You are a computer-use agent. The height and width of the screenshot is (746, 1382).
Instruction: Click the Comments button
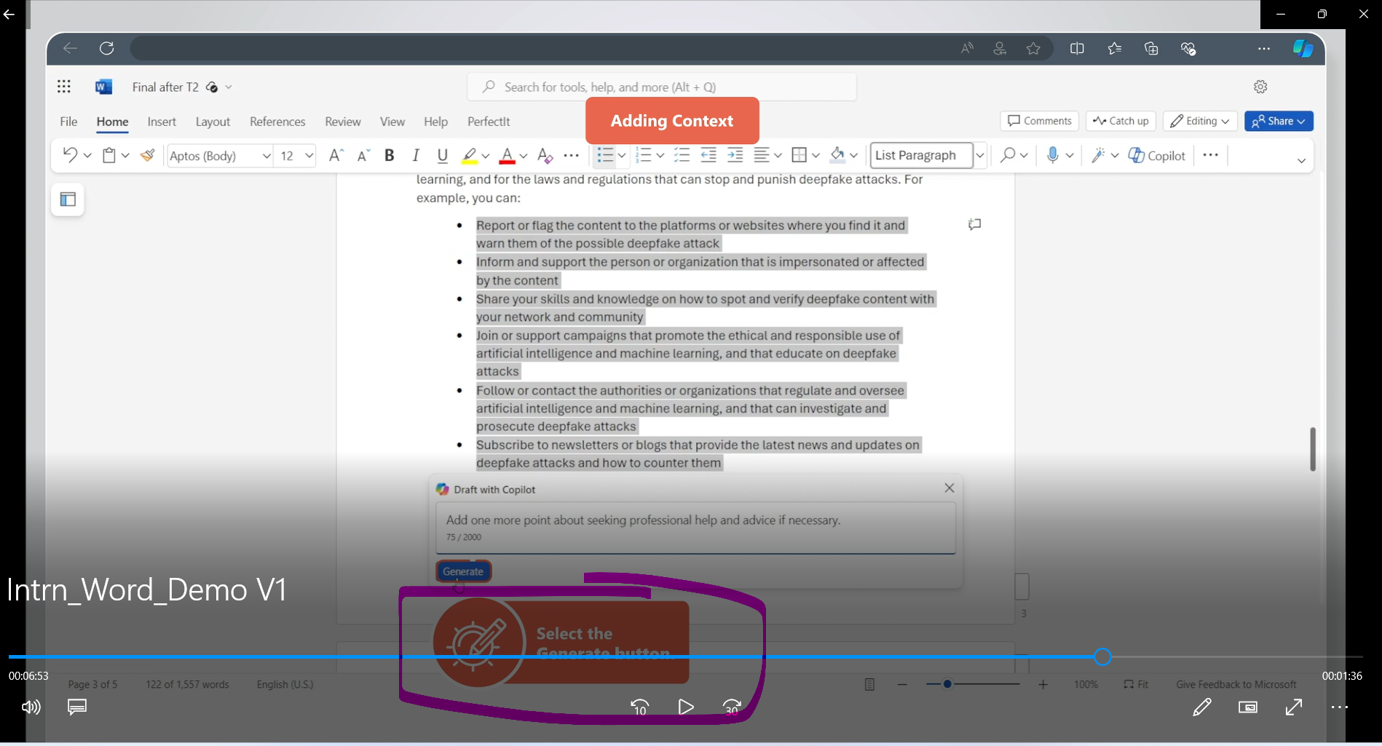pos(1040,121)
